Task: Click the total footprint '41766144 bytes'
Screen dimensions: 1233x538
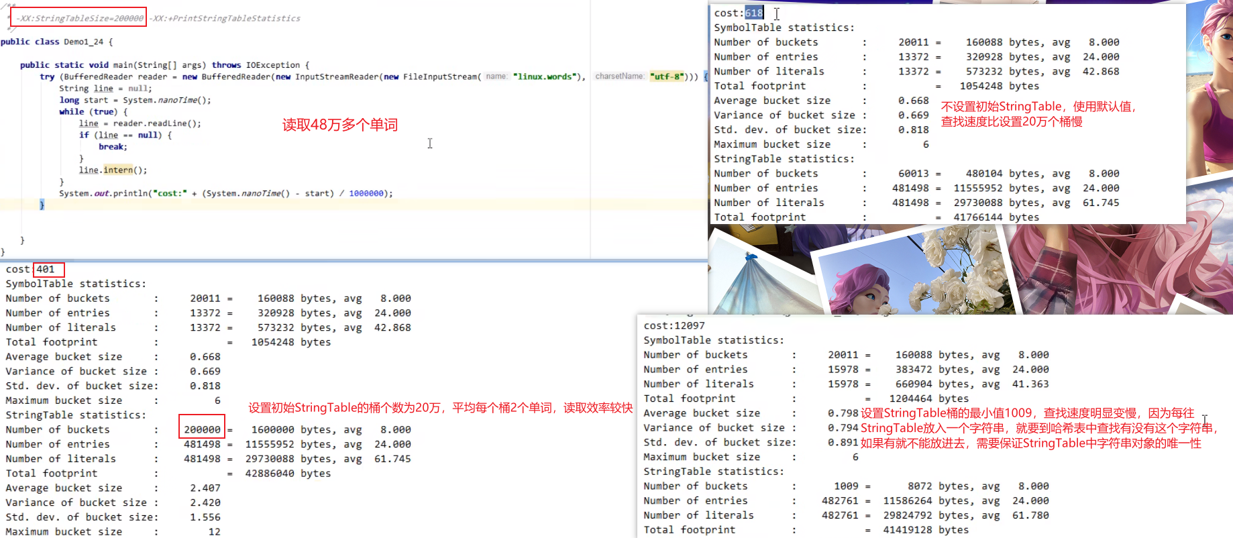Action: 997,217
